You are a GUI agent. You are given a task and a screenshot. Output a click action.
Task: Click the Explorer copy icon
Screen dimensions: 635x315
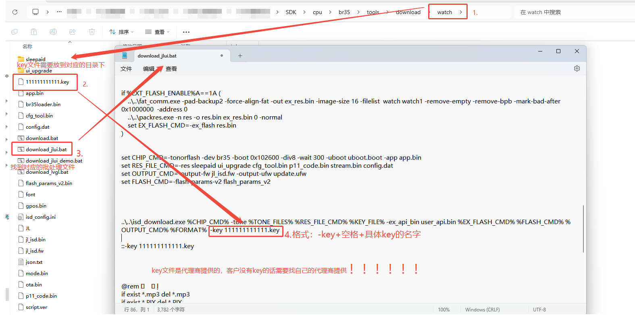pos(15,32)
